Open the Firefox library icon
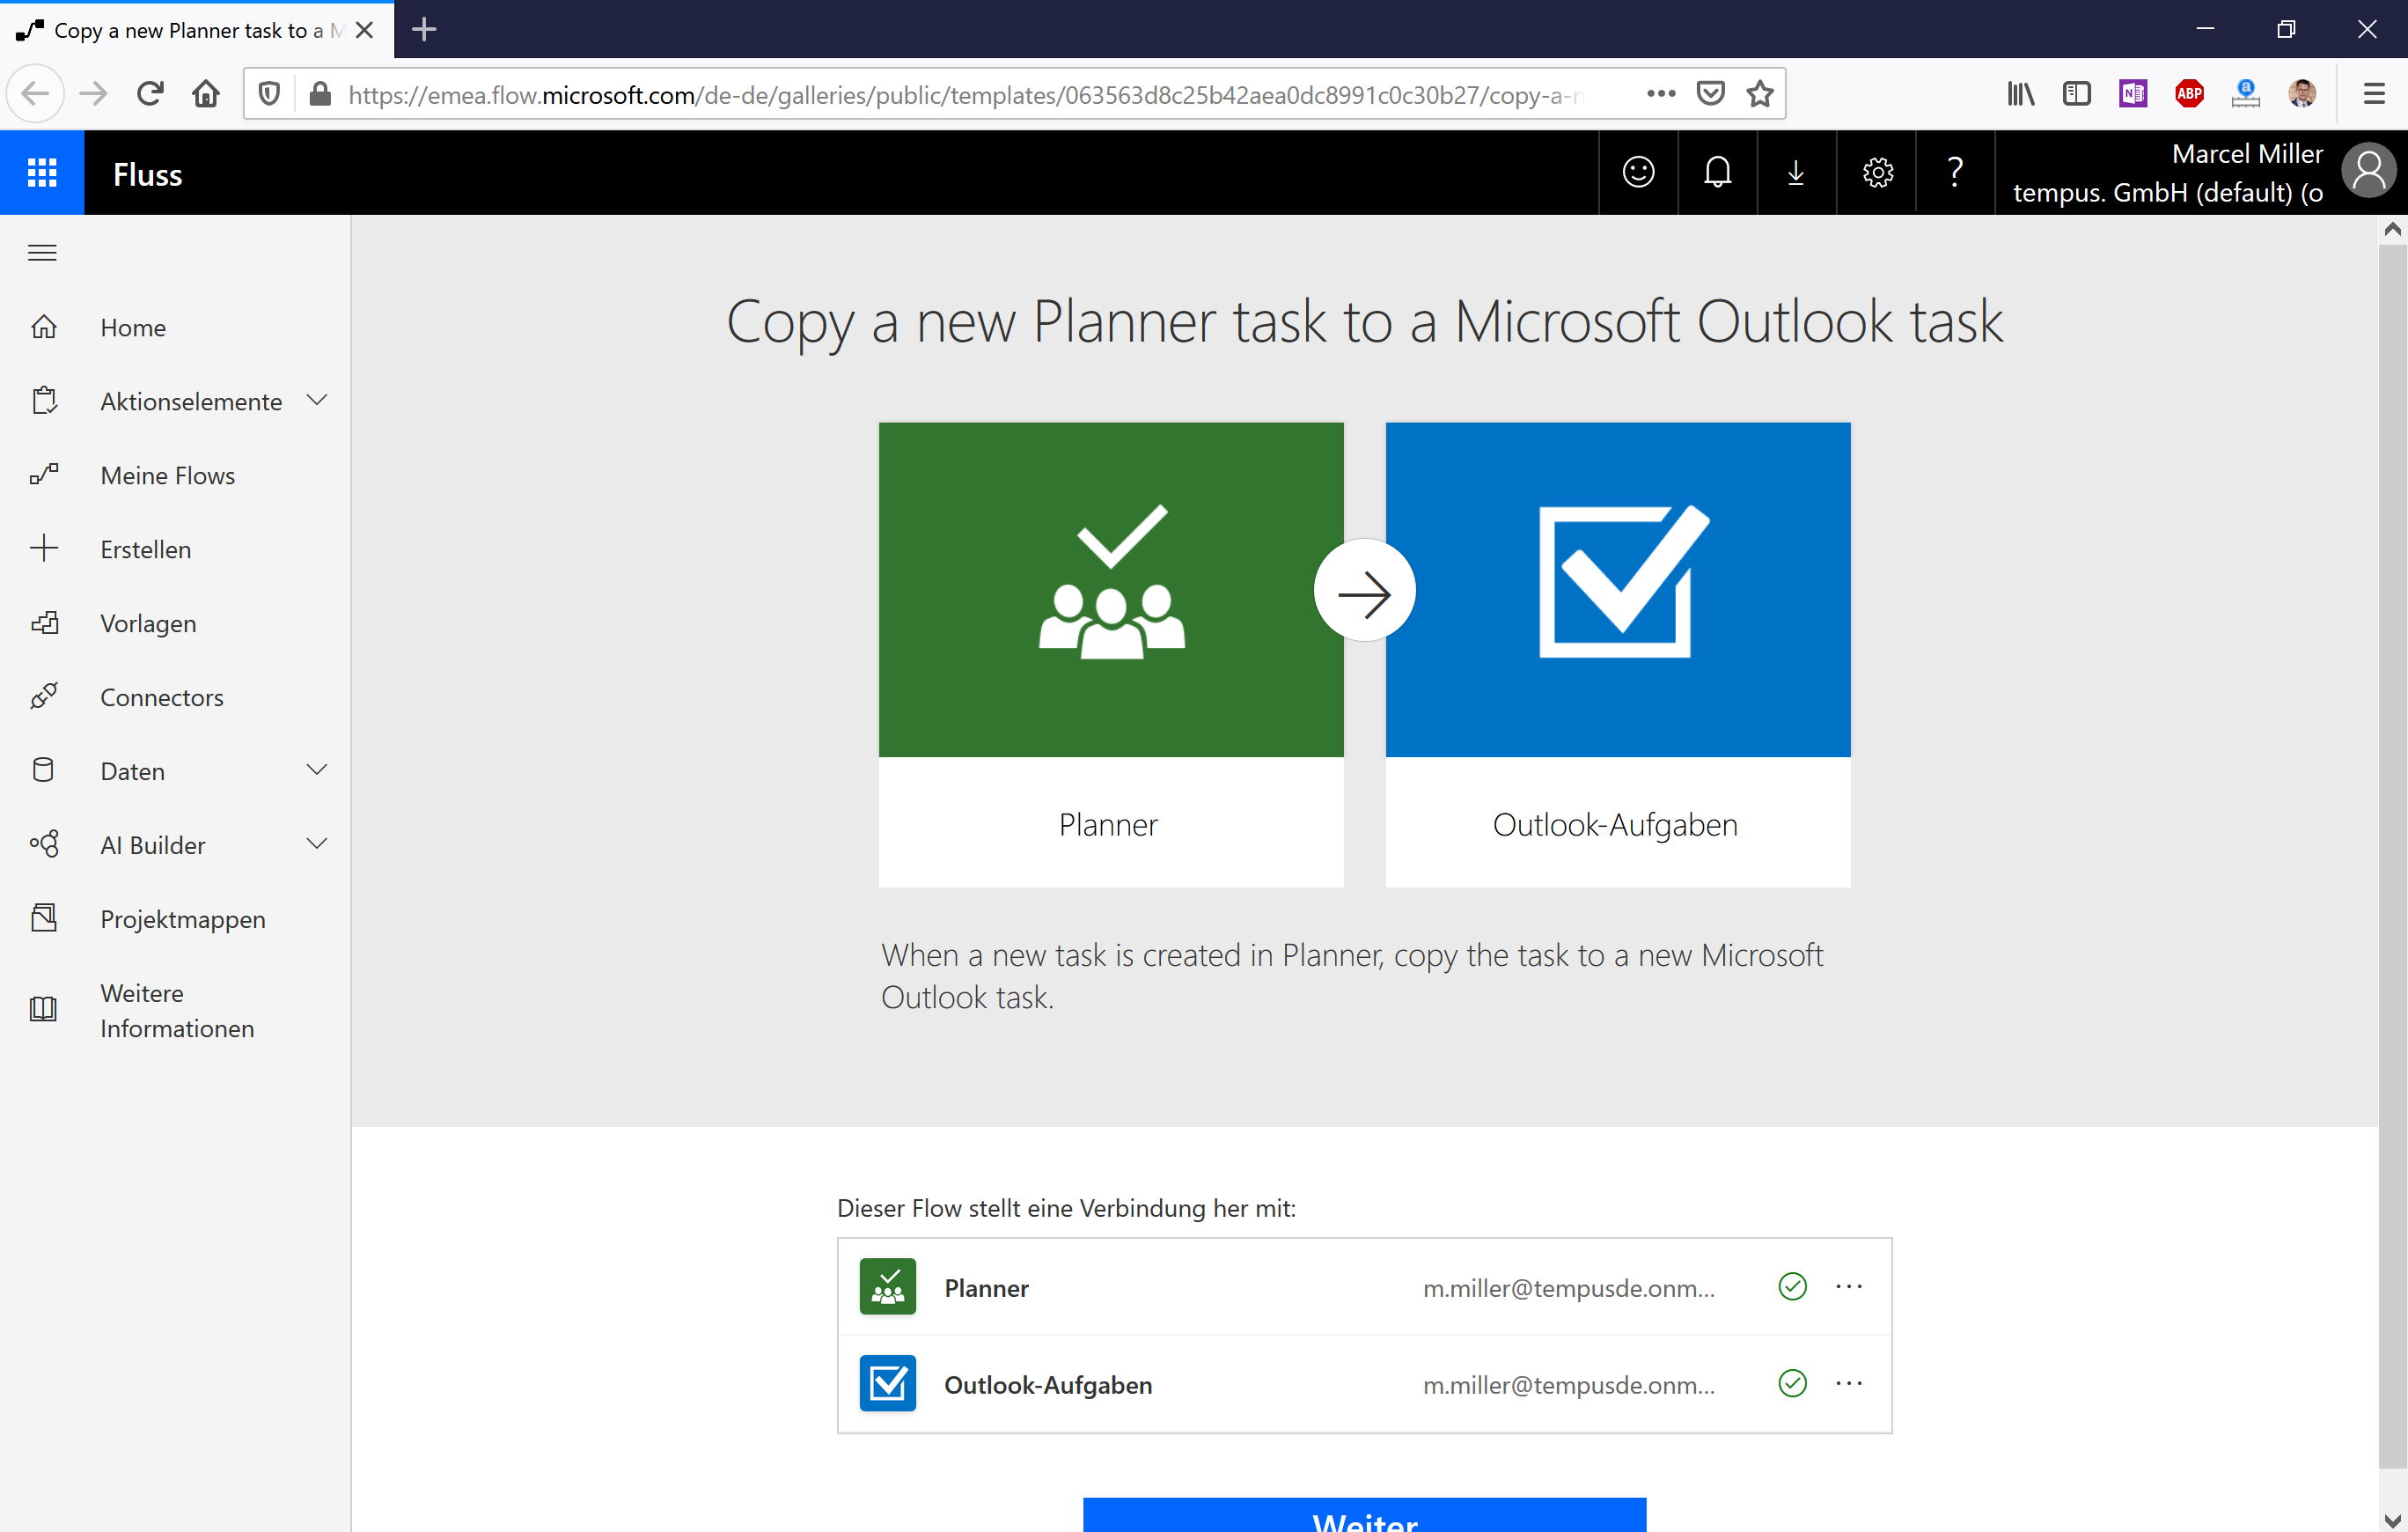The width and height of the screenshot is (2408, 1532). [2021, 94]
